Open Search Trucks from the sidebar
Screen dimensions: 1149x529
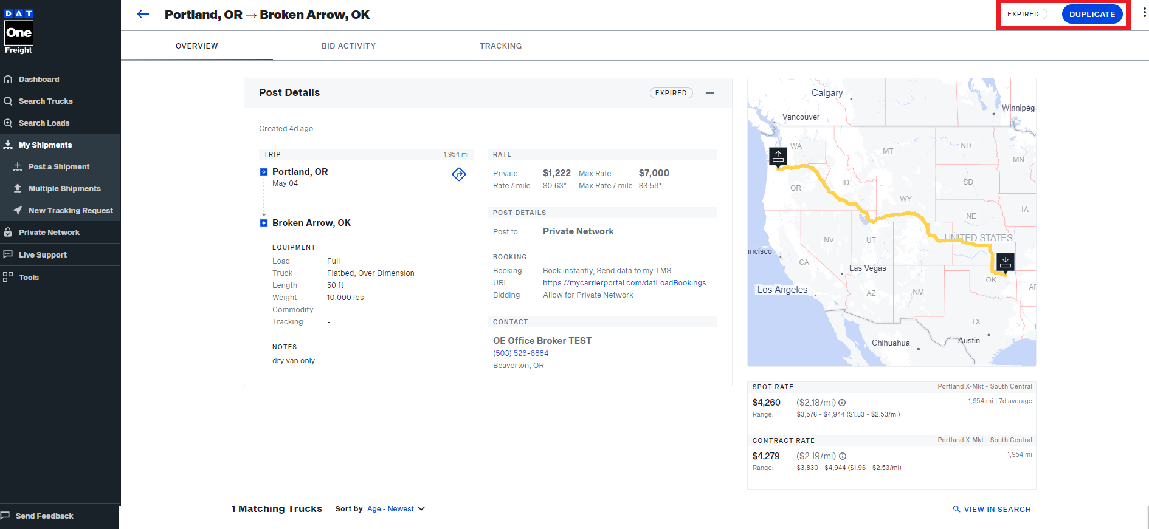pos(46,101)
